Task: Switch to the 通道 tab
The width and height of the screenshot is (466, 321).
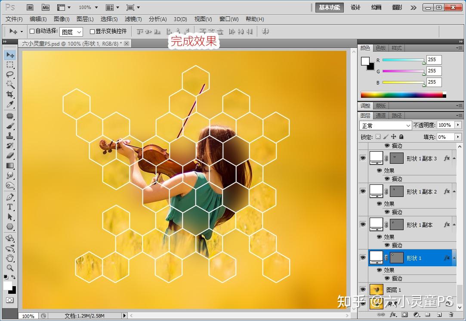Action: point(381,115)
